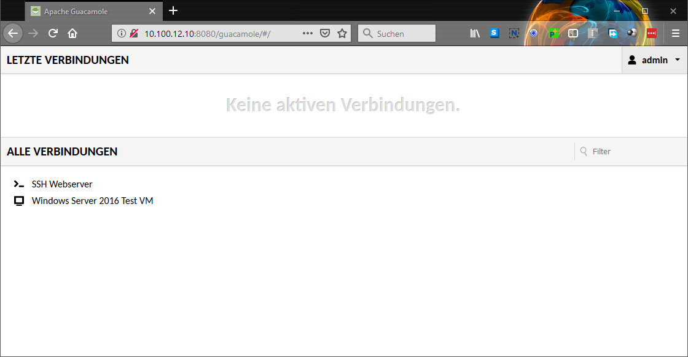
Task: Click the SSH terminal icon beside SSH Webserver
Action: (19, 184)
